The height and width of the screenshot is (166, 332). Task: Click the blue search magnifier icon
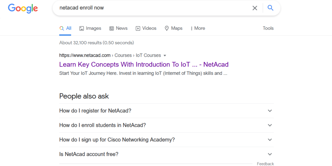[x=270, y=8]
